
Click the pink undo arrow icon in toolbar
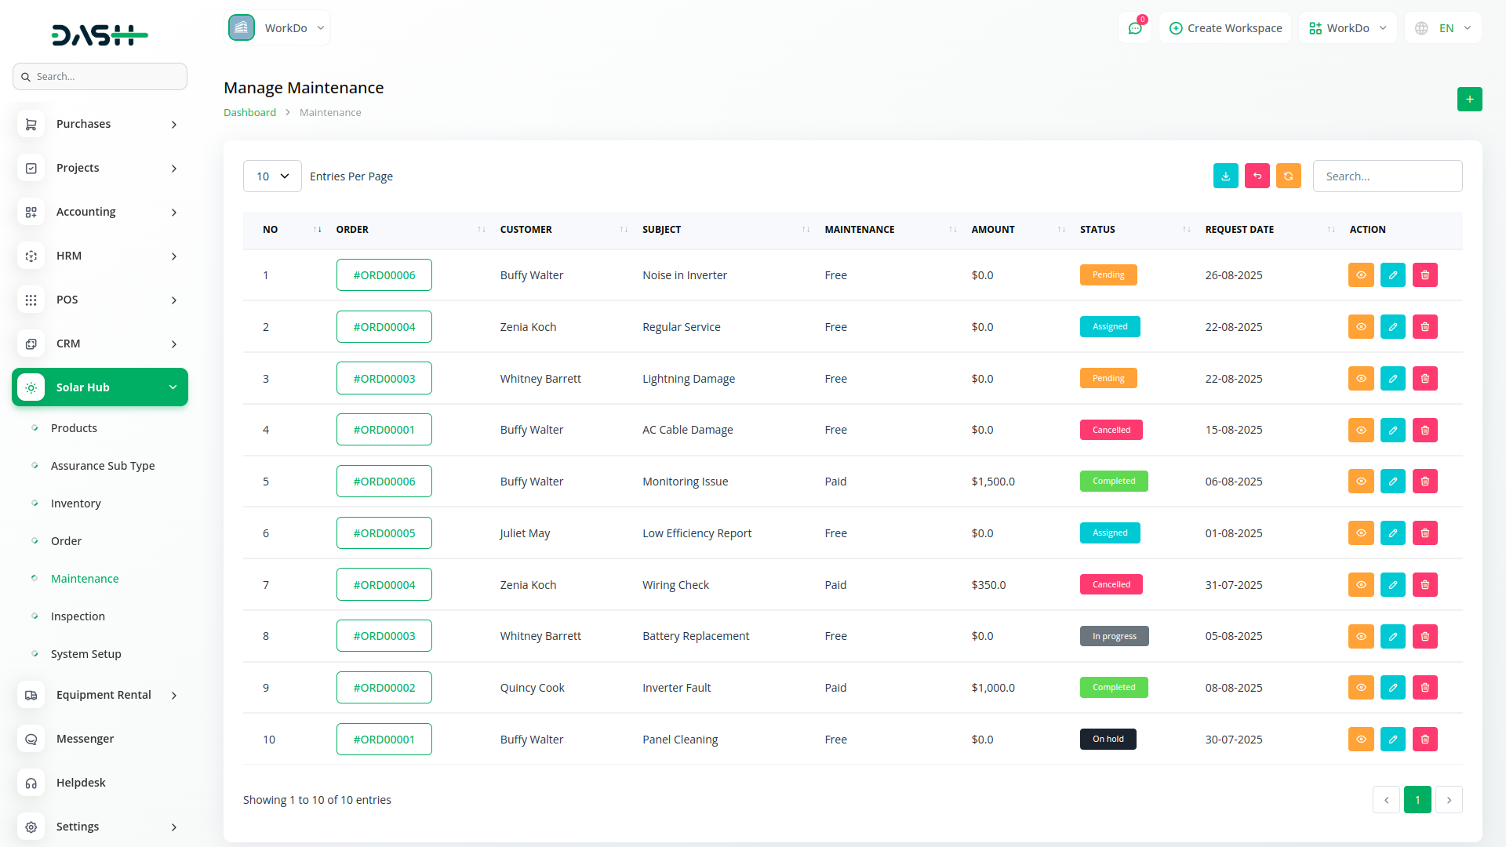pos(1257,176)
